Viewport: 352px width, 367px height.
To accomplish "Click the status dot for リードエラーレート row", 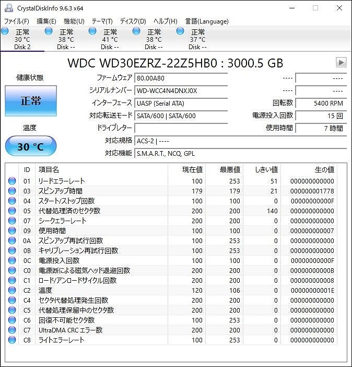I will 12,181.
